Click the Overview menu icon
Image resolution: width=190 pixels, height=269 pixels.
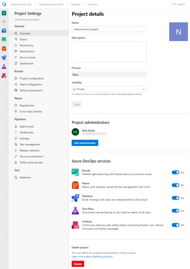(x=16, y=33)
